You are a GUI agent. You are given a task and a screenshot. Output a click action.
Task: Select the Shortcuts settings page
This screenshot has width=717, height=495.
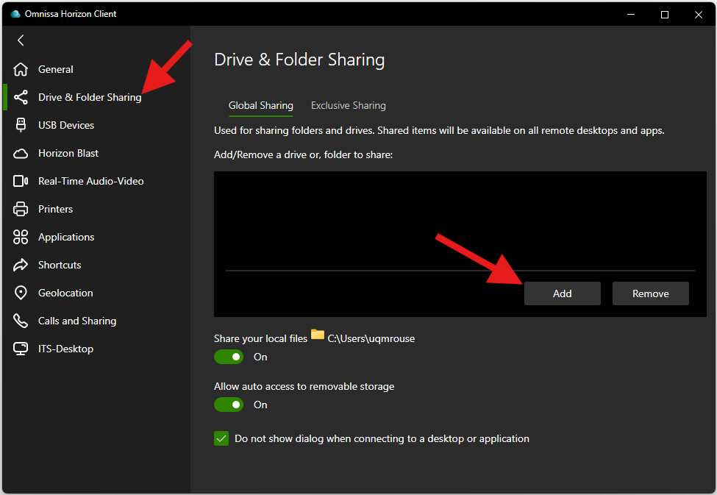coord(60,265)
